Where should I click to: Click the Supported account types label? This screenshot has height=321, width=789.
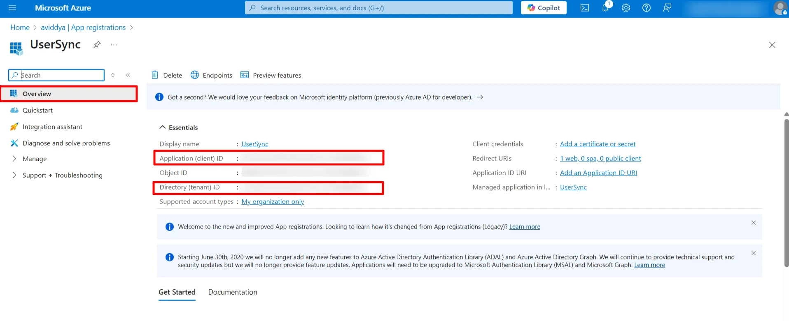pos(196,202)
